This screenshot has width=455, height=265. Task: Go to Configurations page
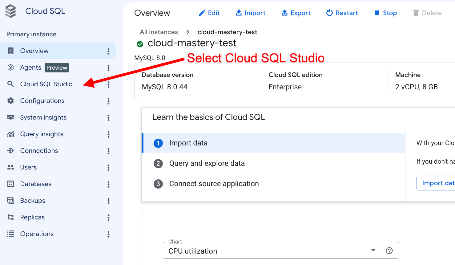coord(58,101)
